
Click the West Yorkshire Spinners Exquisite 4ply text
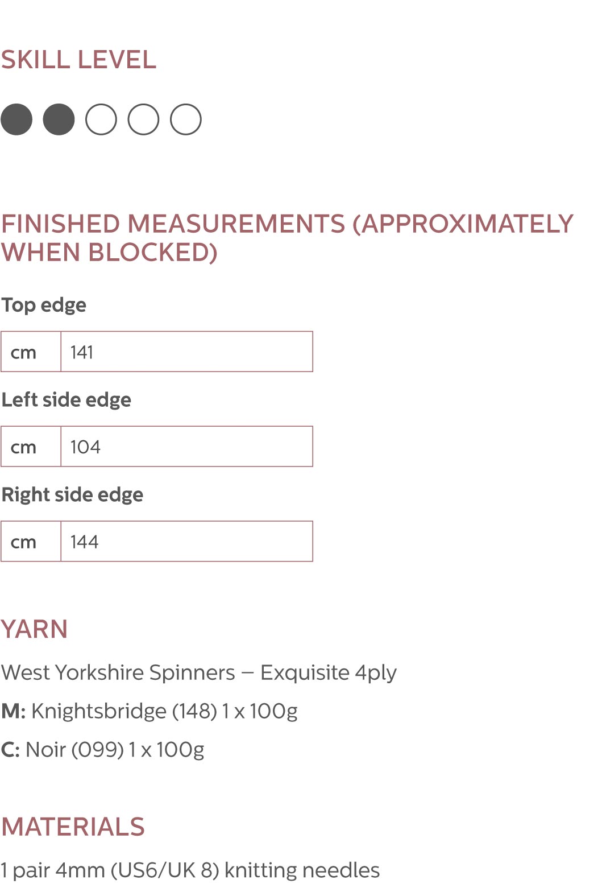coord(199,672)
